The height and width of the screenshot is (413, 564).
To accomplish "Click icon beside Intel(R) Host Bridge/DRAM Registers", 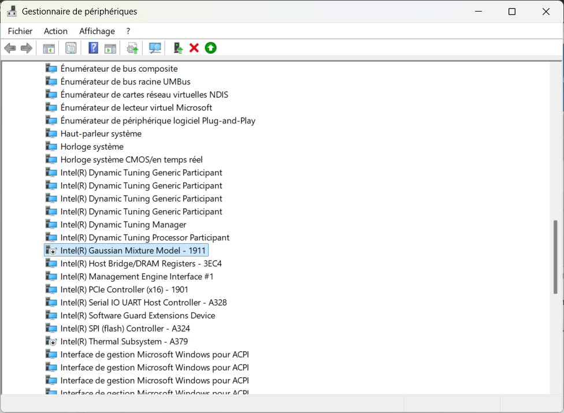I will coord(51,263).
